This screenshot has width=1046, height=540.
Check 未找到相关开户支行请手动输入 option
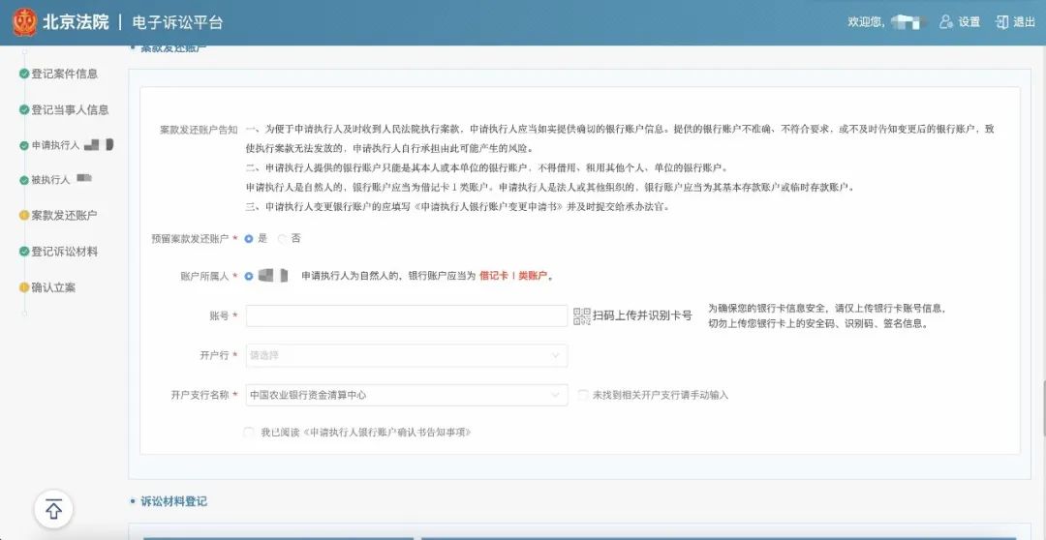(584, 395)
